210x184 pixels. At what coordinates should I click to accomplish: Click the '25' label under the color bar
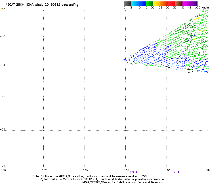160,8
